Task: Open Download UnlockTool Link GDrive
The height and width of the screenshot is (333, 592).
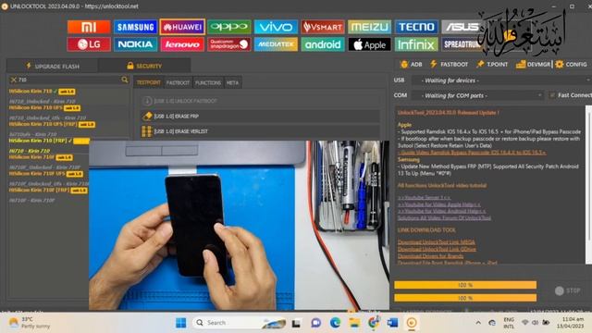Action: point(437,249)
